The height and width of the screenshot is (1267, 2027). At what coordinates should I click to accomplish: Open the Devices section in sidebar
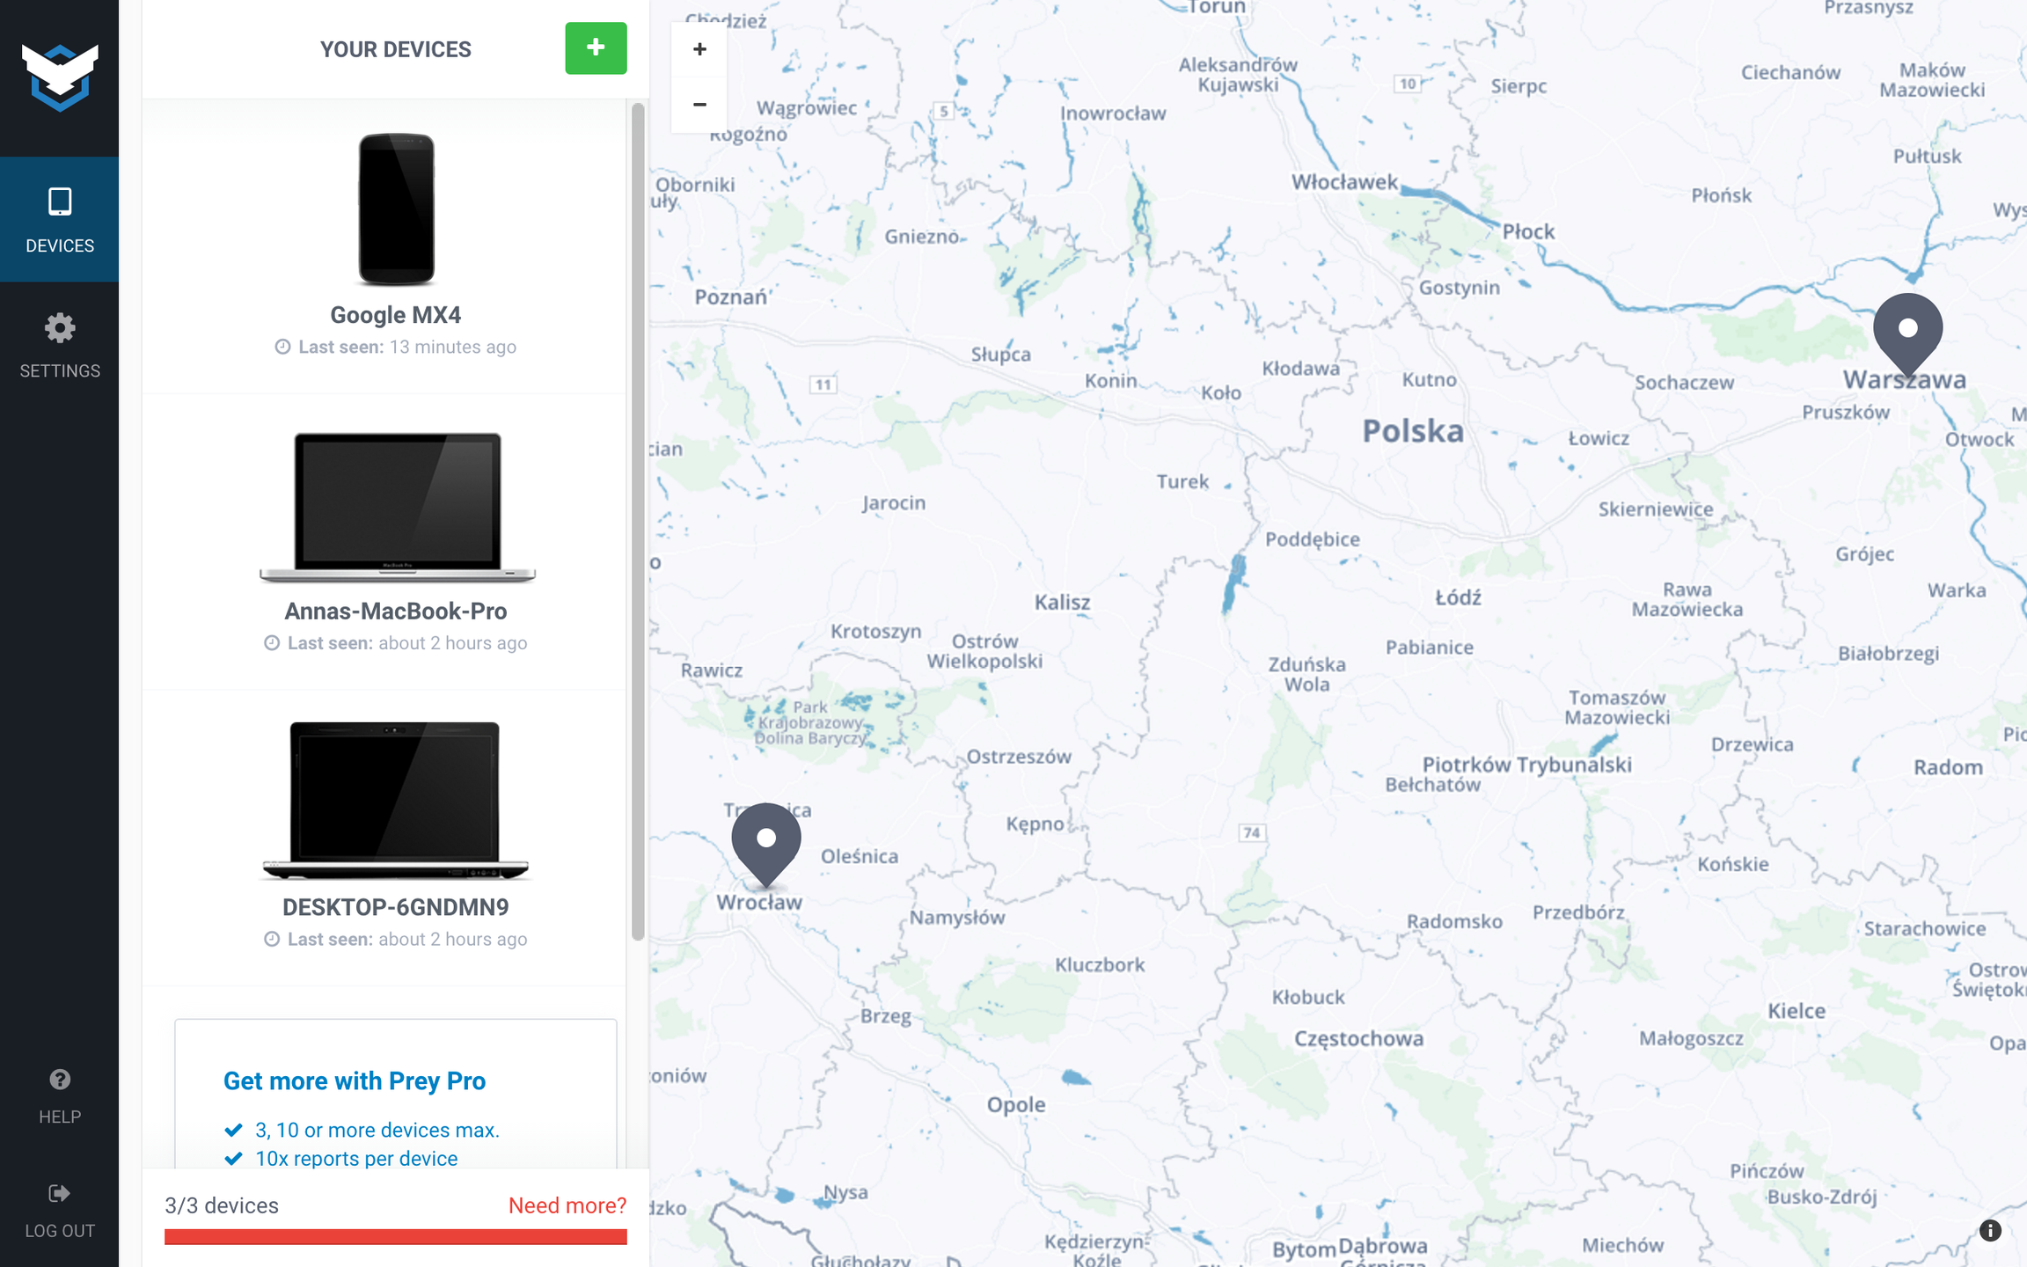60,220
